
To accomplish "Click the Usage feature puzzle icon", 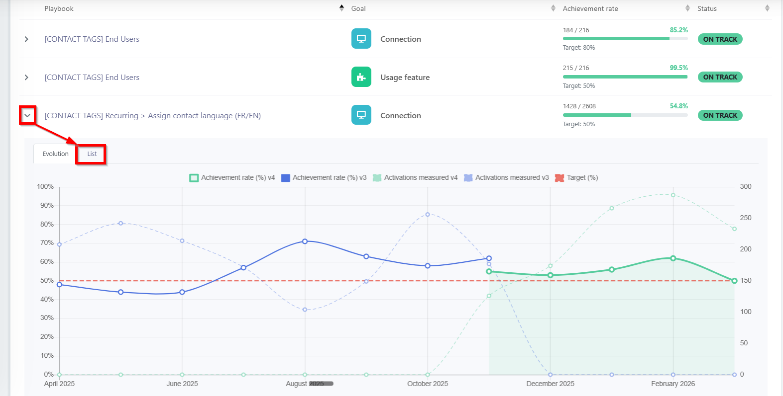I will (361, 77).
